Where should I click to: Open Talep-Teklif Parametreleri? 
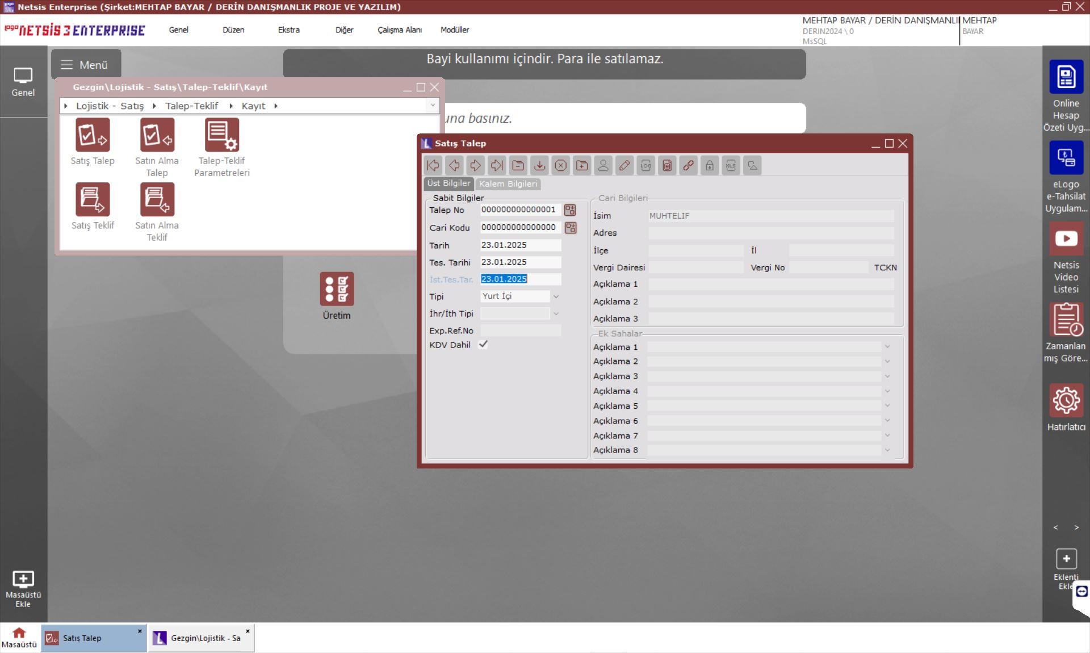click(221, 135)
